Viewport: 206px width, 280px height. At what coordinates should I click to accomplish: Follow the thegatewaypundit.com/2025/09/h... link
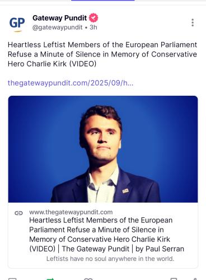click(71, 83)
